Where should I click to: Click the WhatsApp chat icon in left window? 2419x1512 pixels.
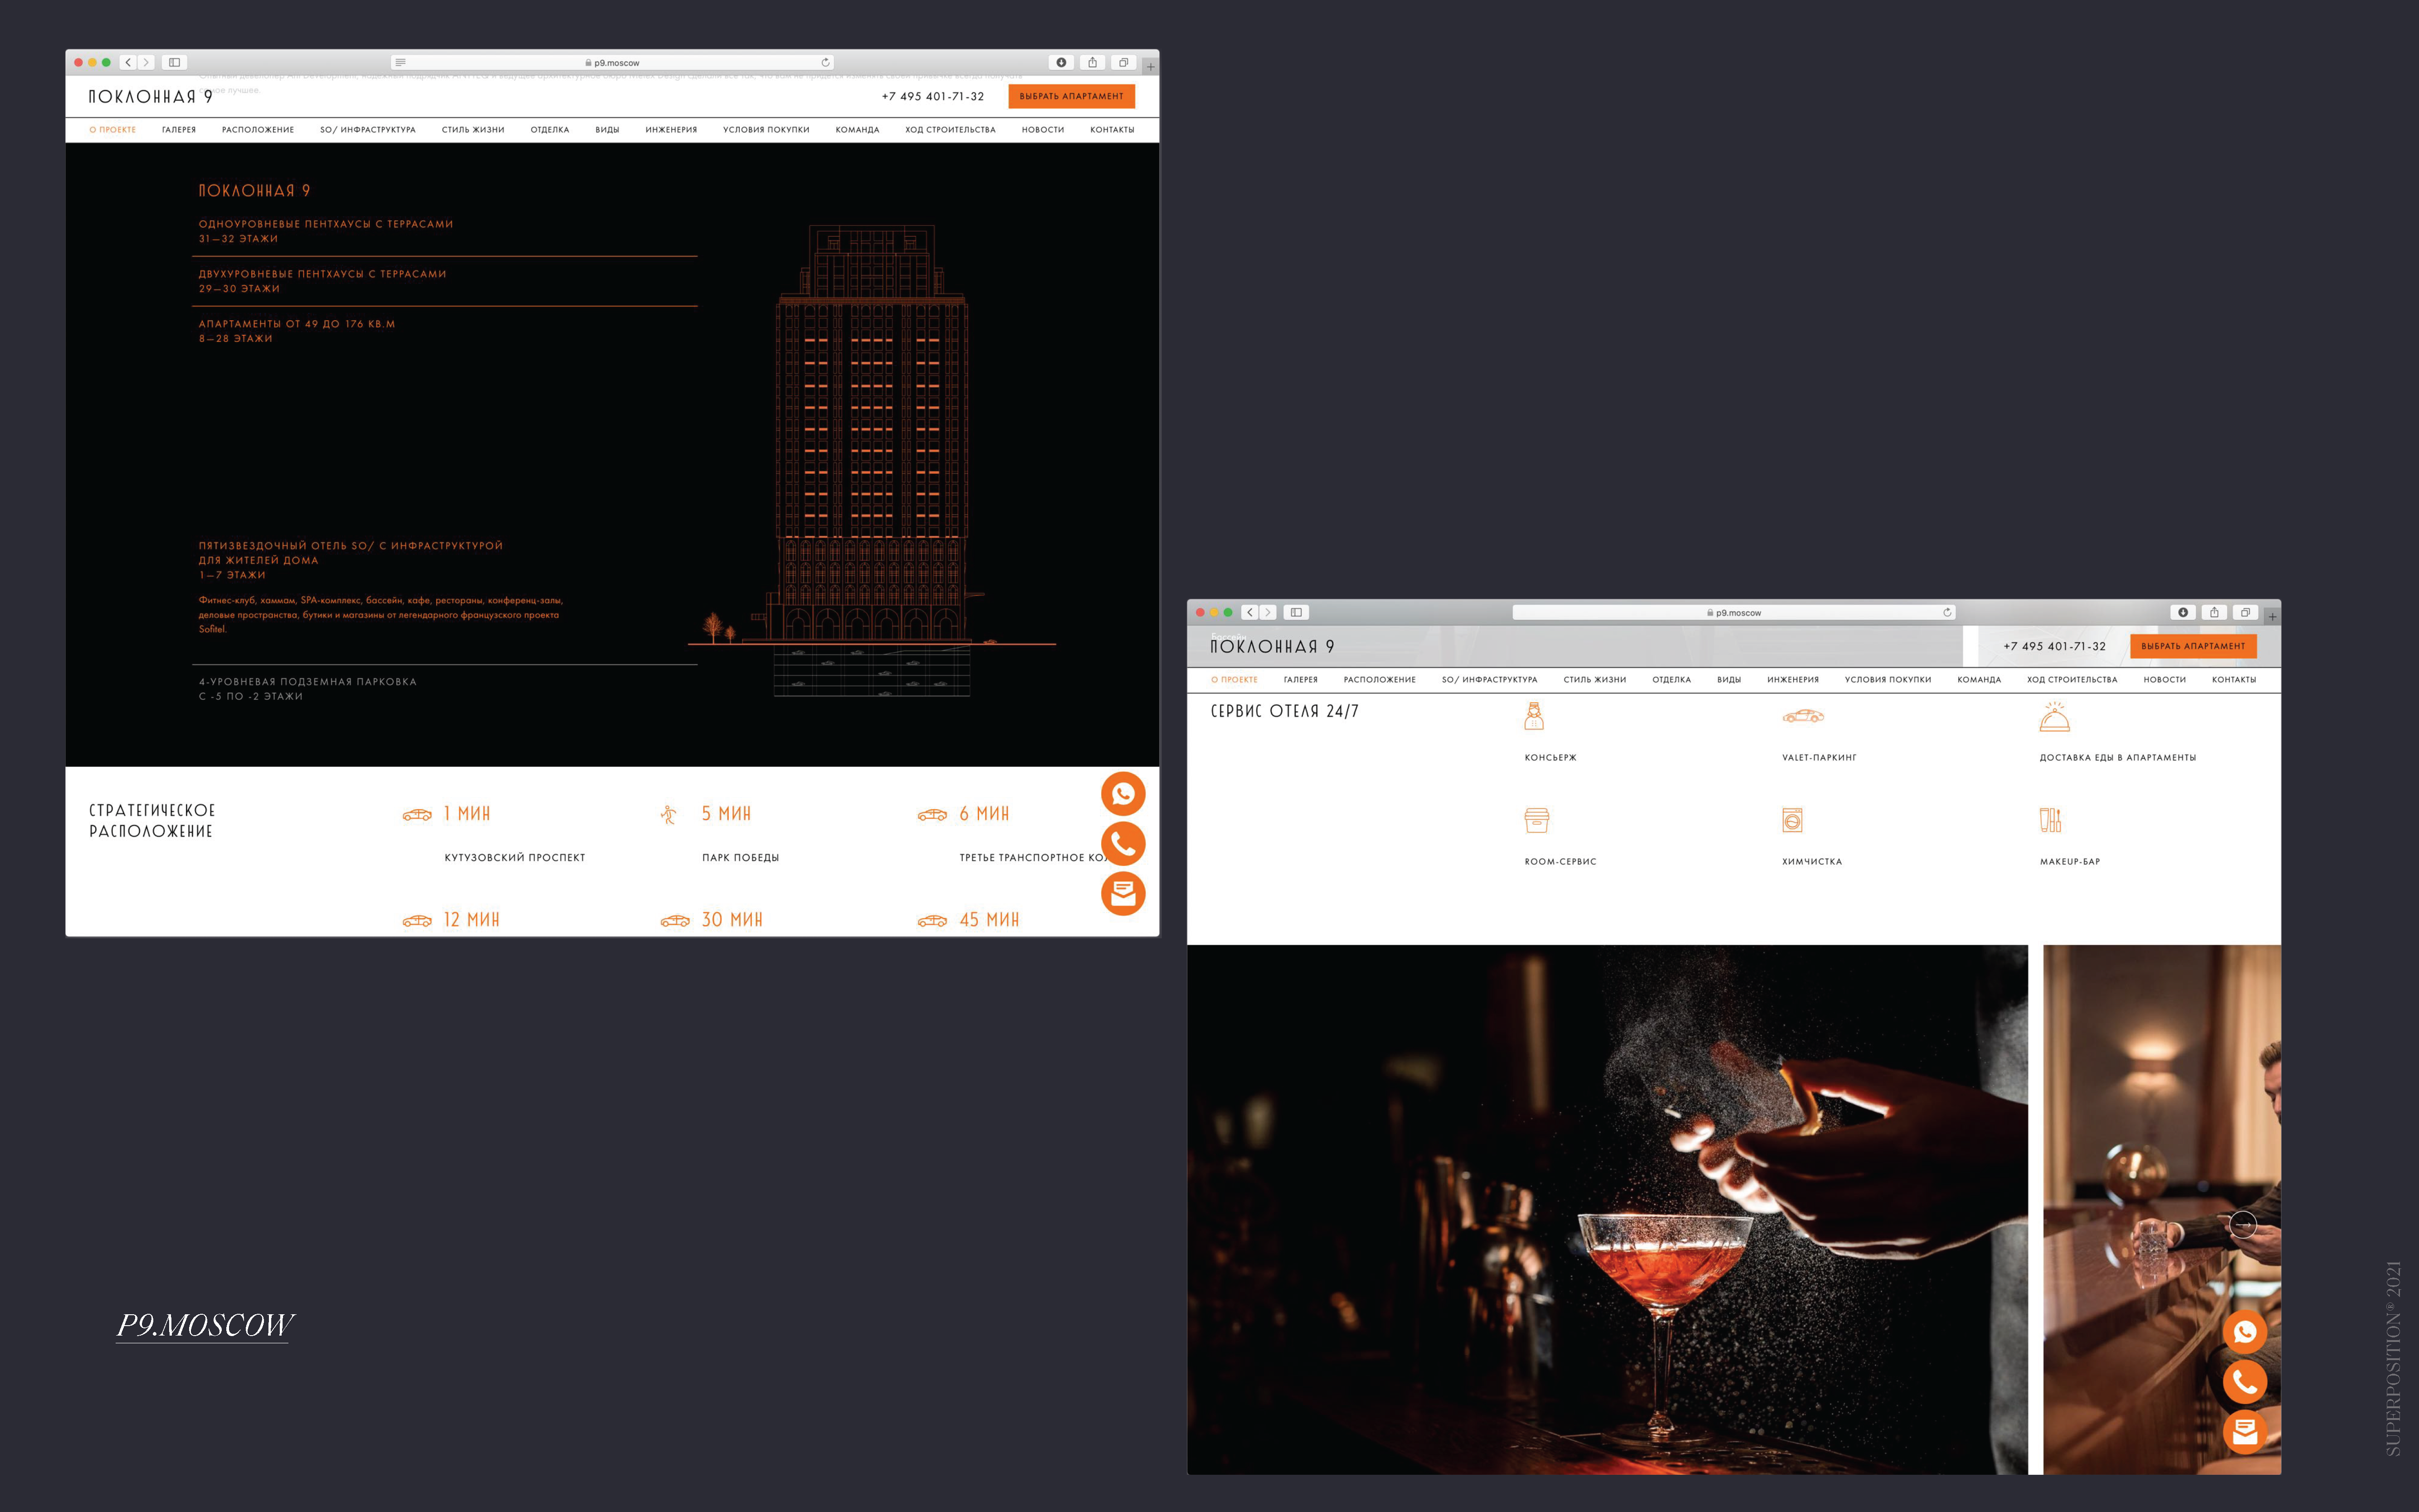1123,794
